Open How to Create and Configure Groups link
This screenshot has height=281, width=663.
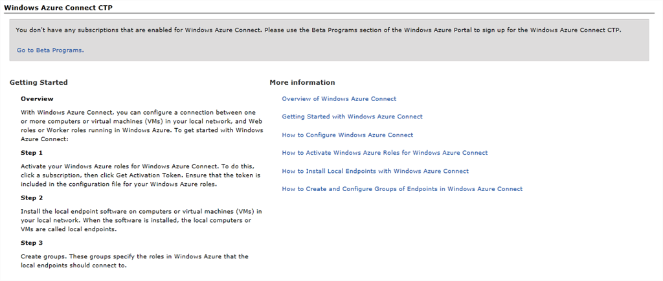[x=401, y=189]
